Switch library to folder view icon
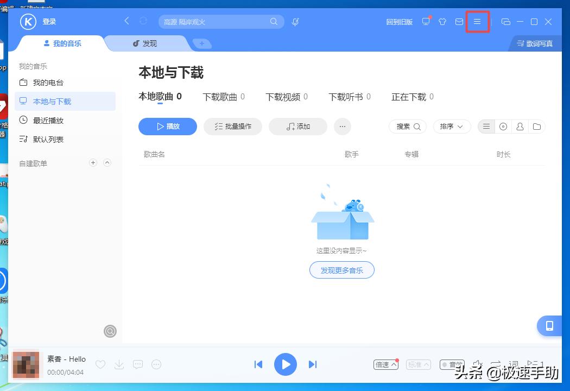 [x=537, y=126]
